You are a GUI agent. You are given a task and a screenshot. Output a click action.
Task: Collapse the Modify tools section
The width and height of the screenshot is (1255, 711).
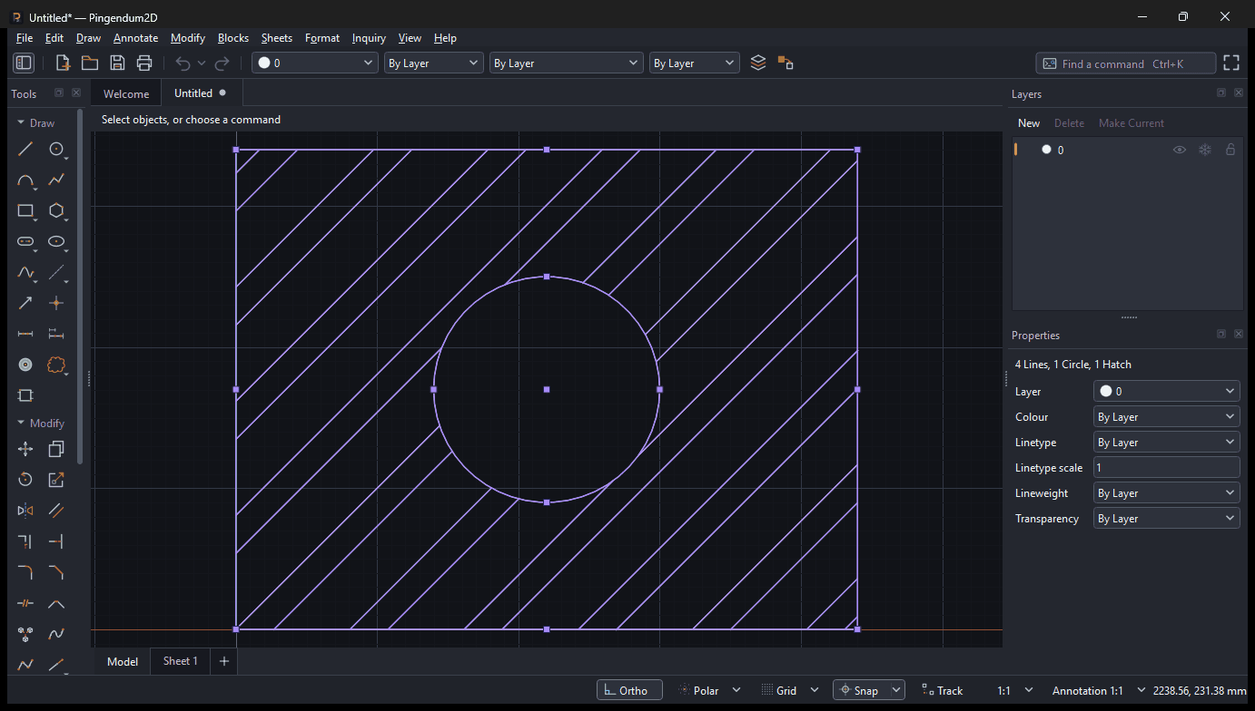pos(41,424)
